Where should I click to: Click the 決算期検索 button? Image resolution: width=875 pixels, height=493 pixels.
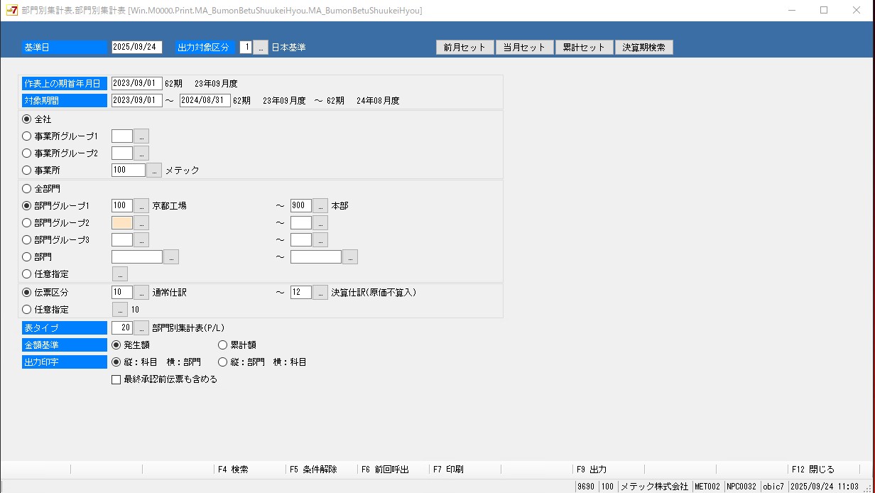(643, 48)
